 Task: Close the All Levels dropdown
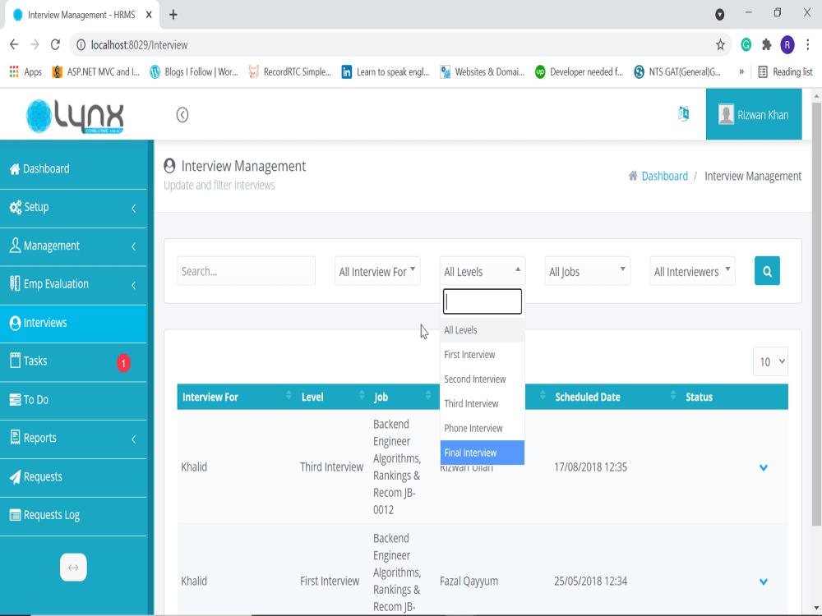click(x=483, y=271)
